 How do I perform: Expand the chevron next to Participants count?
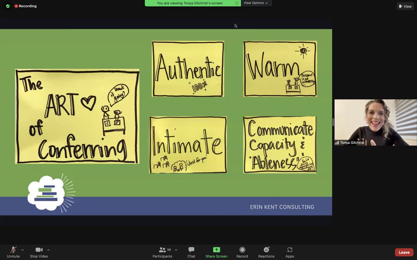(x=175, y=249)
